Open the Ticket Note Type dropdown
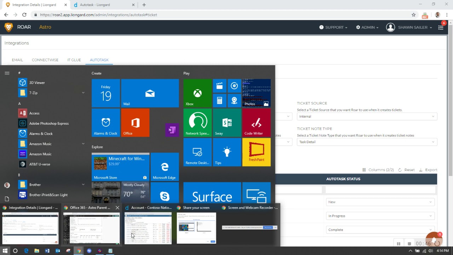 [367, 142]
